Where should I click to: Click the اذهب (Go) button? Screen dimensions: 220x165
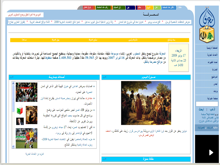click(212, 109)
